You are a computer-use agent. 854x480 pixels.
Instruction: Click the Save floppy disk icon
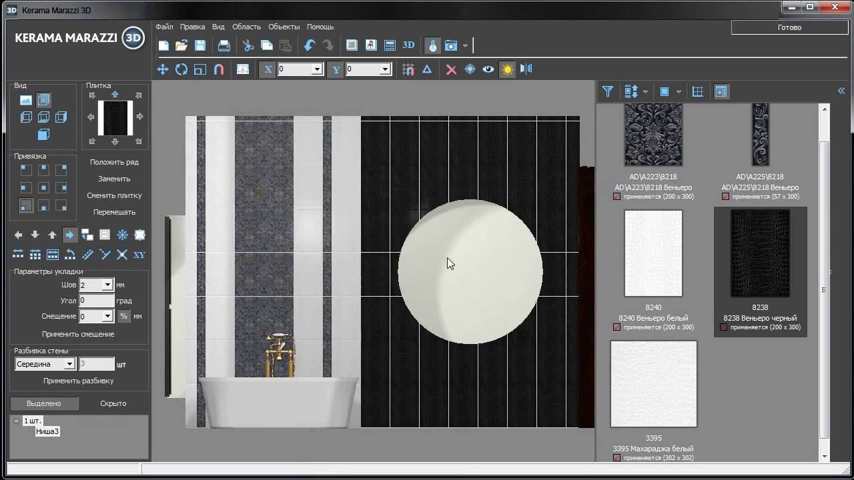coord(200,45)
